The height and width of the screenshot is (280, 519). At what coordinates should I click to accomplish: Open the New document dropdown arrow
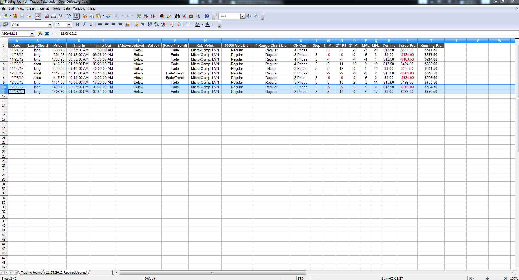point(10,16)
